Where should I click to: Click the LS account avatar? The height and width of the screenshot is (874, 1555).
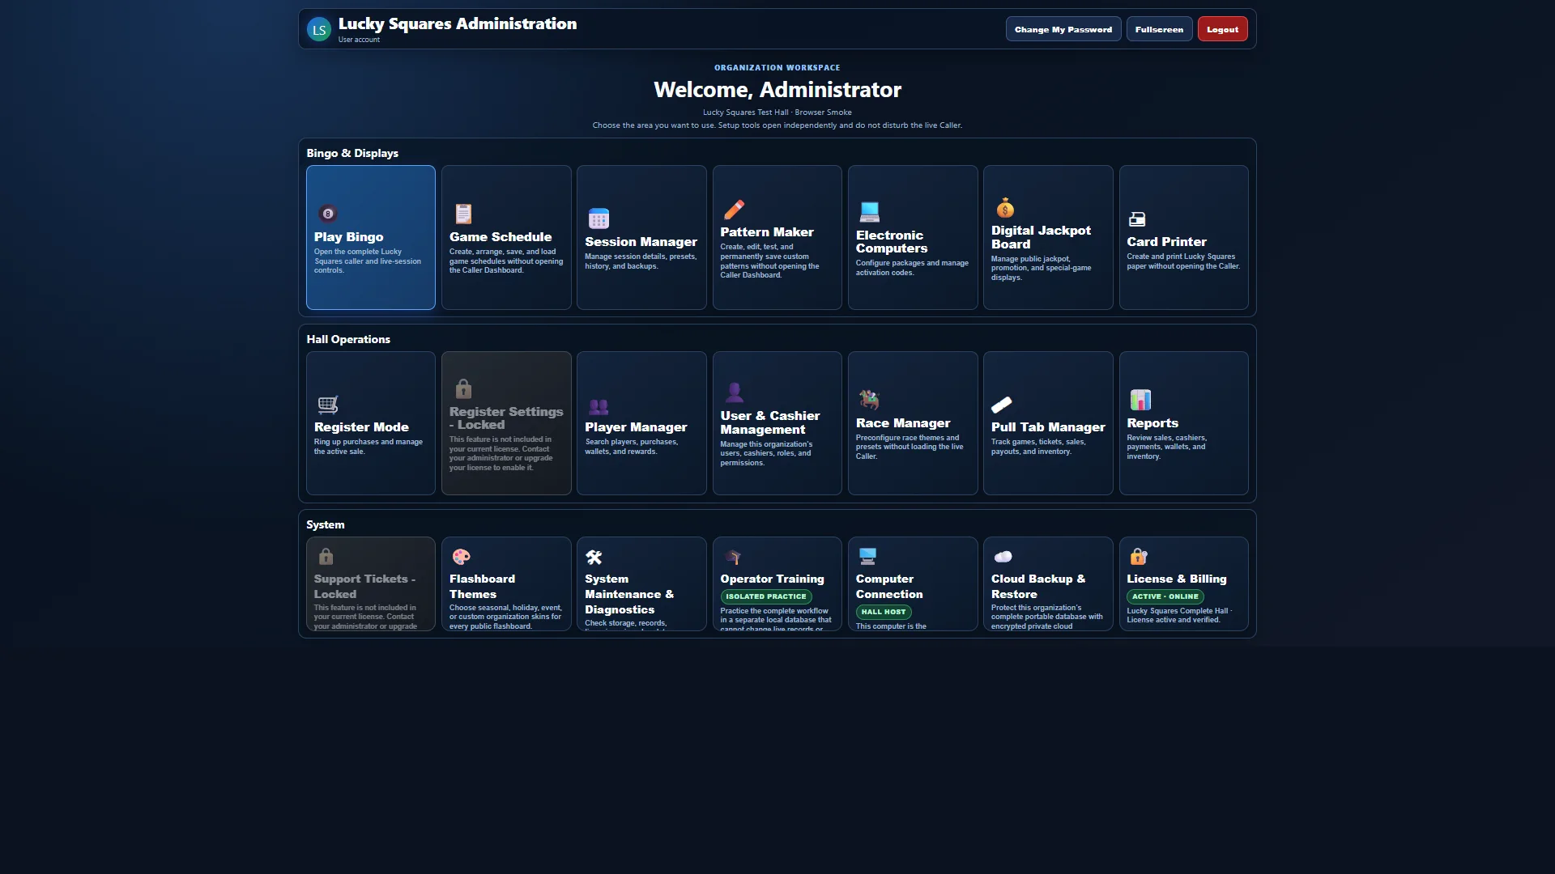[x=319, y=30]
